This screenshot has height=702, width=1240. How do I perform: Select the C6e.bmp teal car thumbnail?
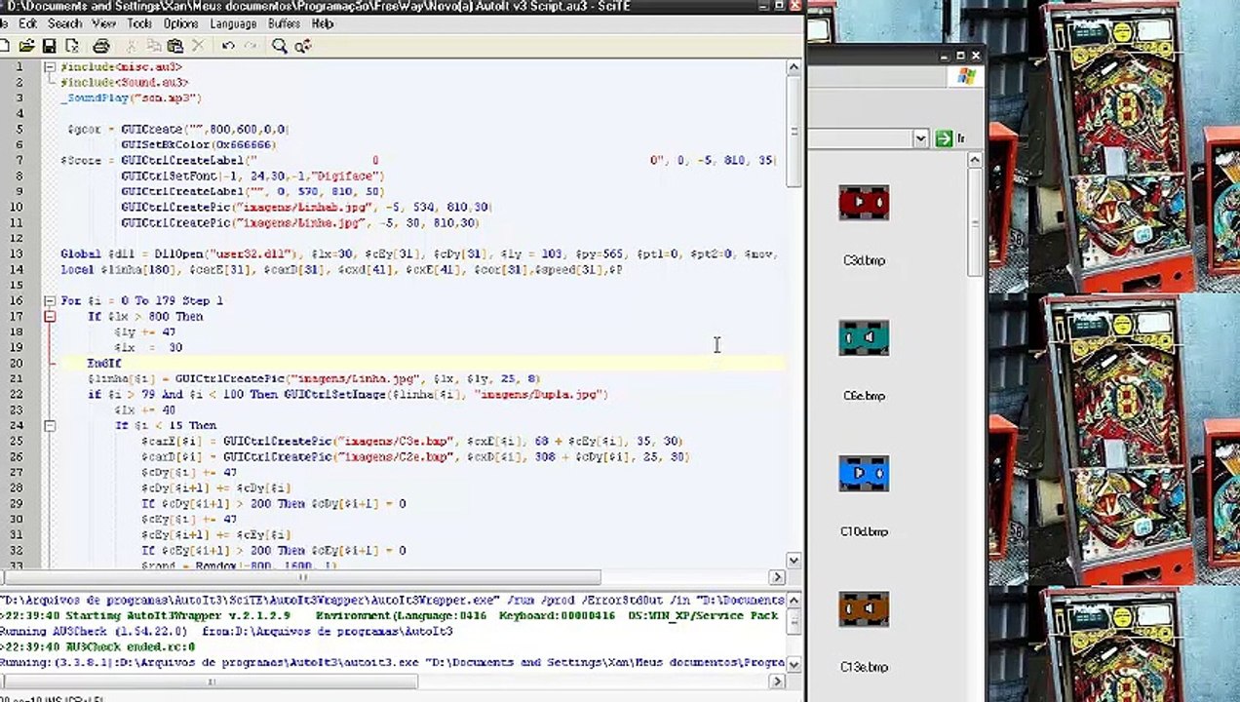(x=864, y=339)
